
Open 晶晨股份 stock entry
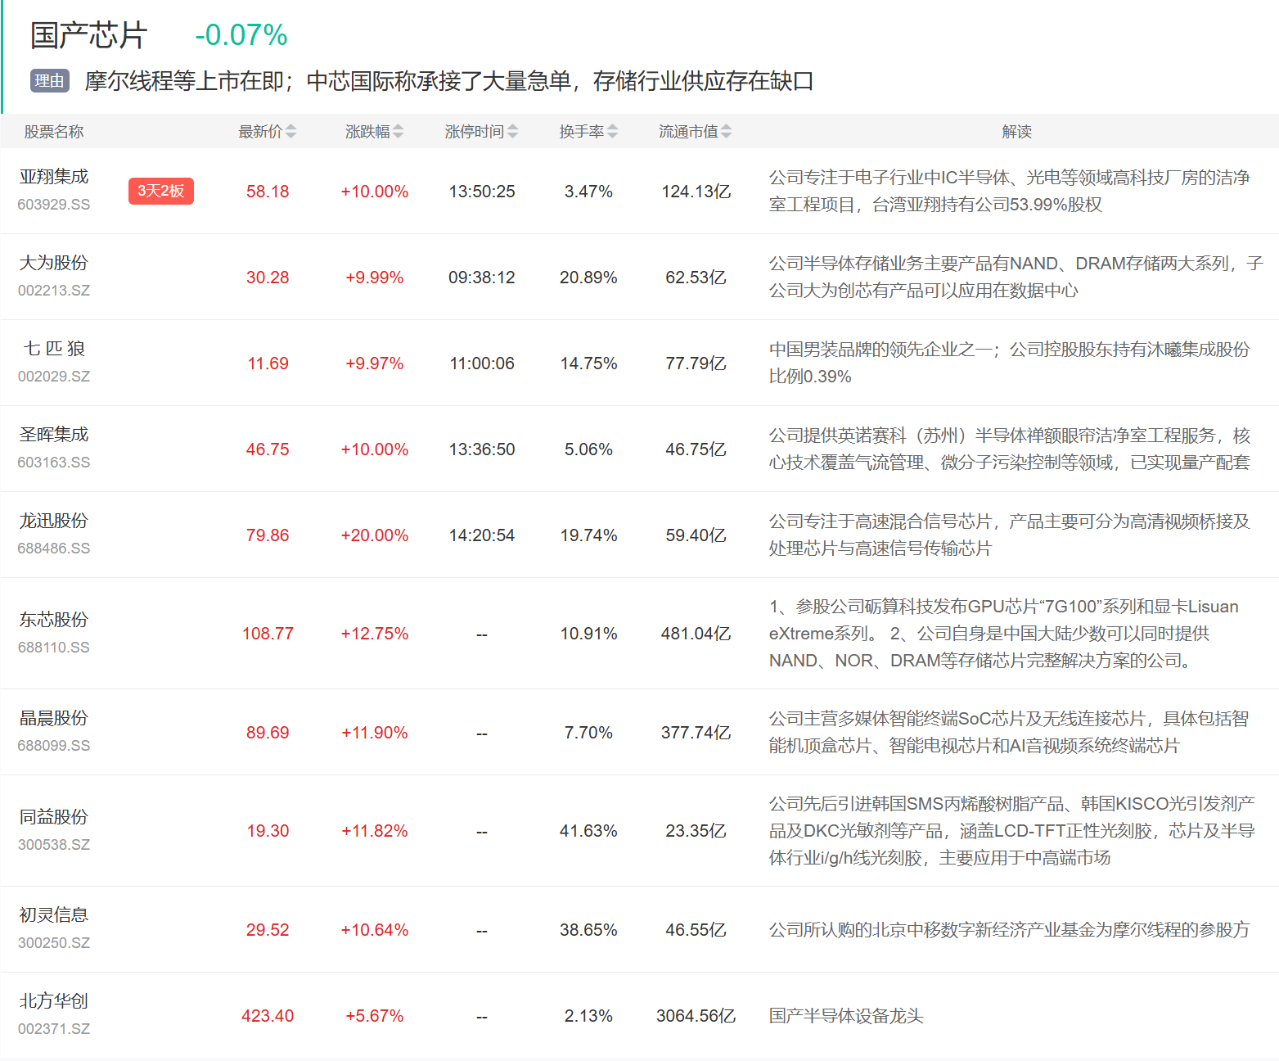54,718
